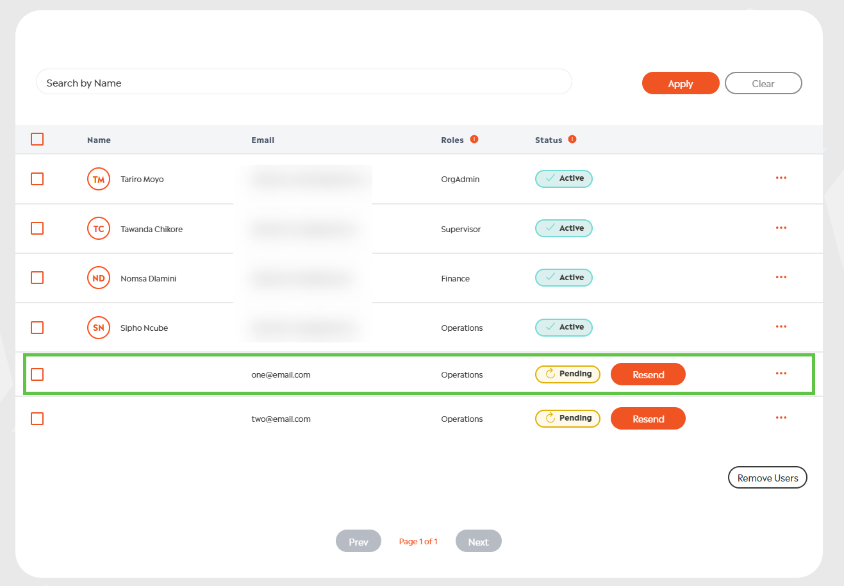Select the checkbox for Tawanda Chikore
Screen dimensions: 844x586
(37, 228)
